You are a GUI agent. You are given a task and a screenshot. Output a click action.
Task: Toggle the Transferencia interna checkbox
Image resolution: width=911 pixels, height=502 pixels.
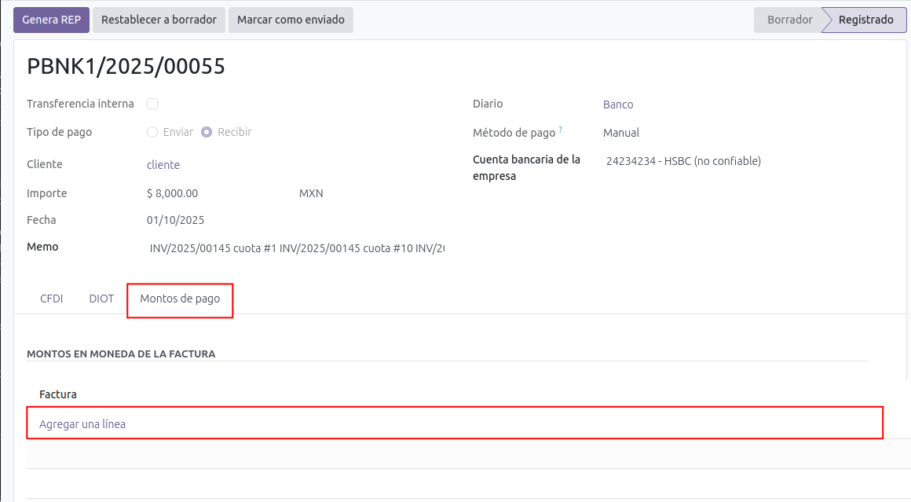152,104
